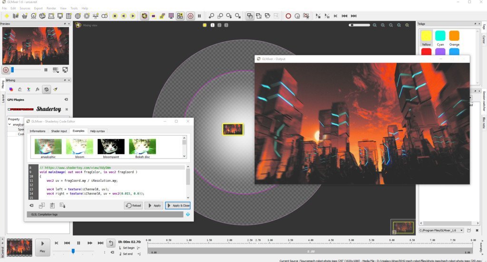The width and height of the screenshot is (487, 262).
Task: Click the new media source star icon
Action: tap(7, 16)
